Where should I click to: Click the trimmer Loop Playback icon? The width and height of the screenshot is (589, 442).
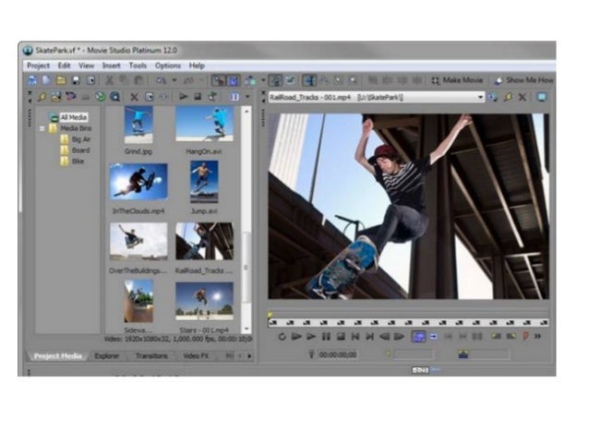coord(282,337)
